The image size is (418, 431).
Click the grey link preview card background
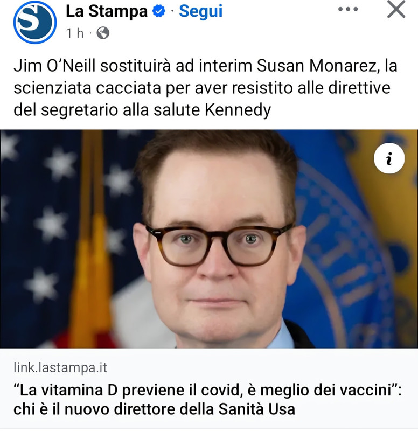[x=209, y=388]
